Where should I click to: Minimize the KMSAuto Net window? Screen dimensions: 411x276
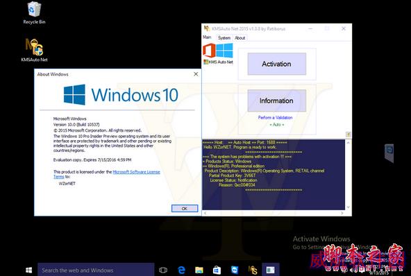[x=310, y=28]
